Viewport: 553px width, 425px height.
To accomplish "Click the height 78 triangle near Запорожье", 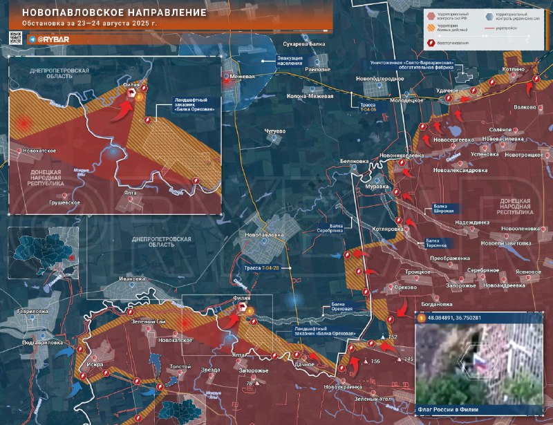I will [256, 381].
